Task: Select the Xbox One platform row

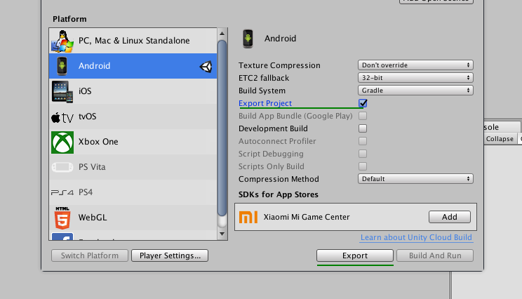Action: pos(133,142)
